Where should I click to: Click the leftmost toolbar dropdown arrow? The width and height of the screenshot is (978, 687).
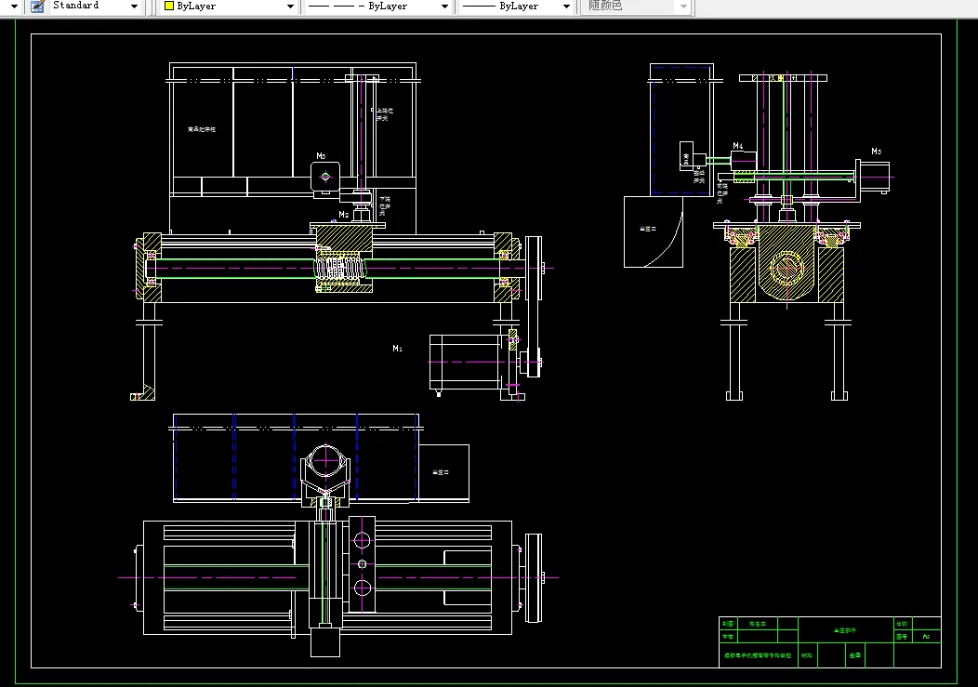click(12, 7)
